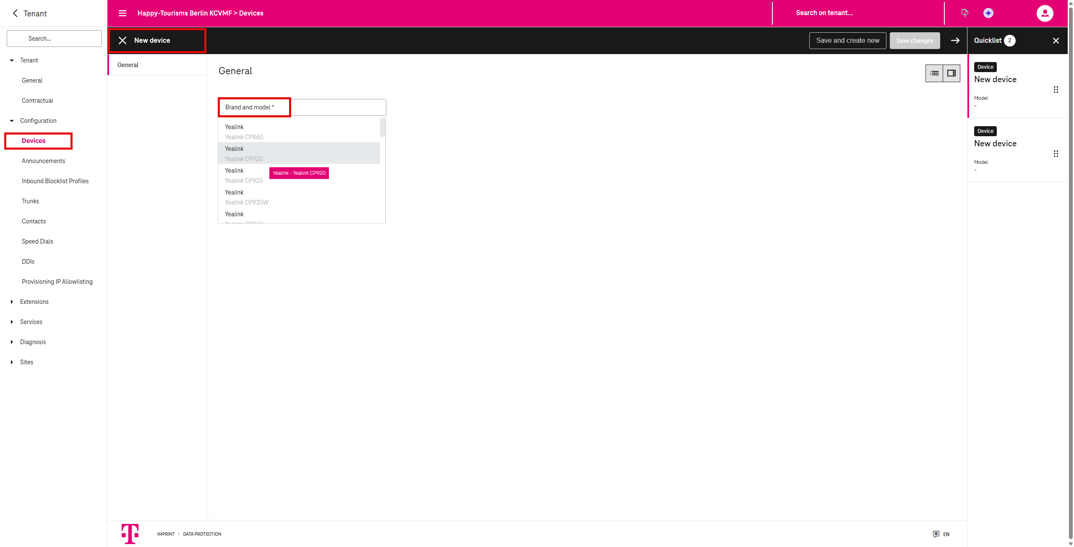This screenshot has height=547, width=1074.
Task: Click the X icon beside New device
Action: point(123,40)
